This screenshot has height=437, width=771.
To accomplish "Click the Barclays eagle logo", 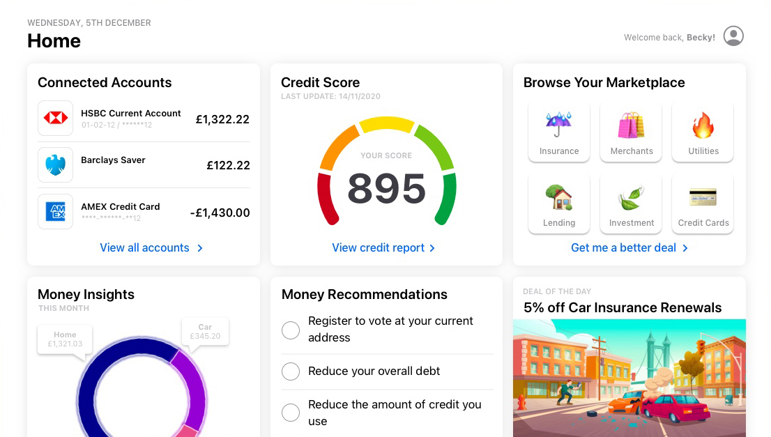I will coord(55,165).
